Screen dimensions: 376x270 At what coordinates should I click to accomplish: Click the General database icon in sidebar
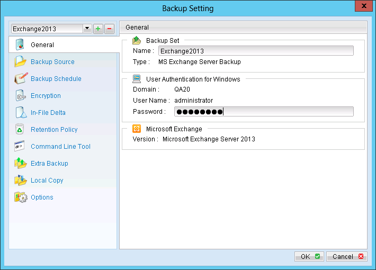[21, 45]
